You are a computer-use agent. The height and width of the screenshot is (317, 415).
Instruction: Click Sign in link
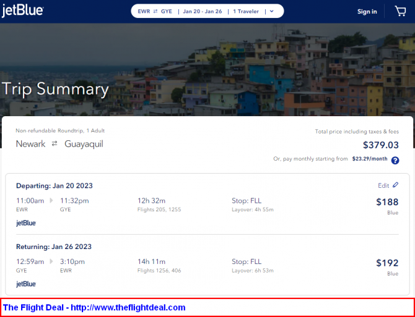367,12
